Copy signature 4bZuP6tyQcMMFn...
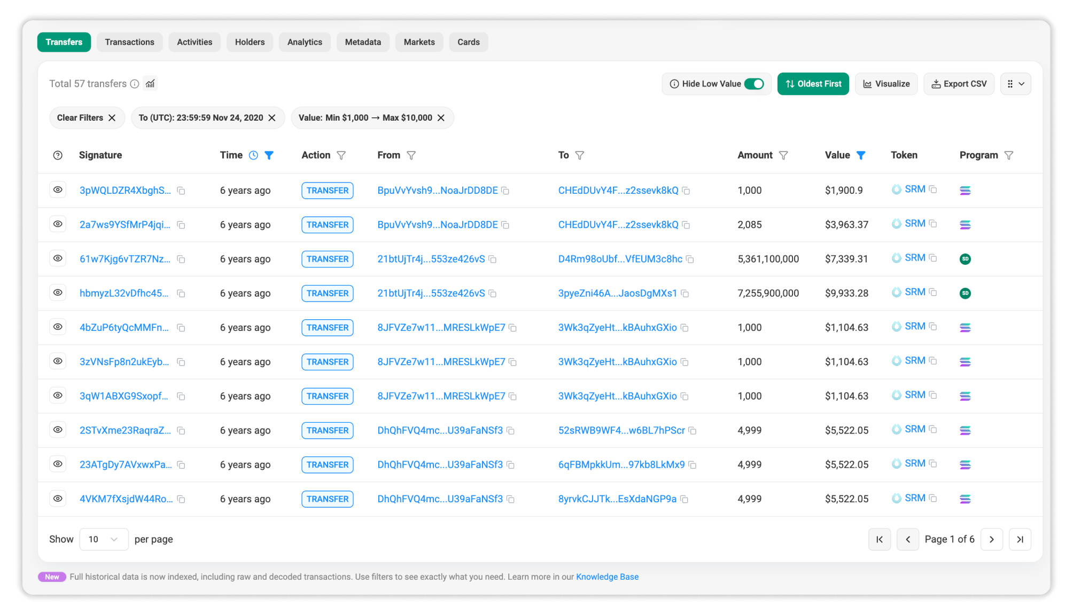Screen dimensions: 1073x616 point(181,328)
